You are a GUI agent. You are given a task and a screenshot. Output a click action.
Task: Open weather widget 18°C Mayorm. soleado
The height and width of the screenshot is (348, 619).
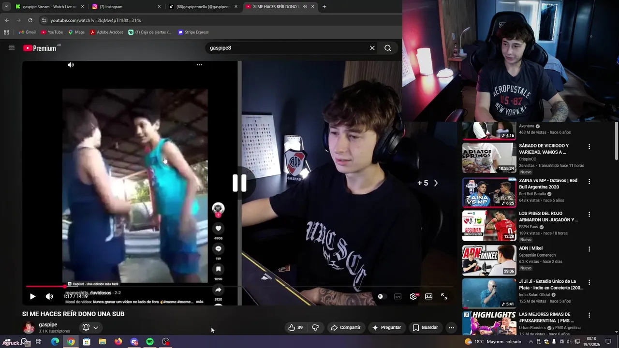click(493, 342)
